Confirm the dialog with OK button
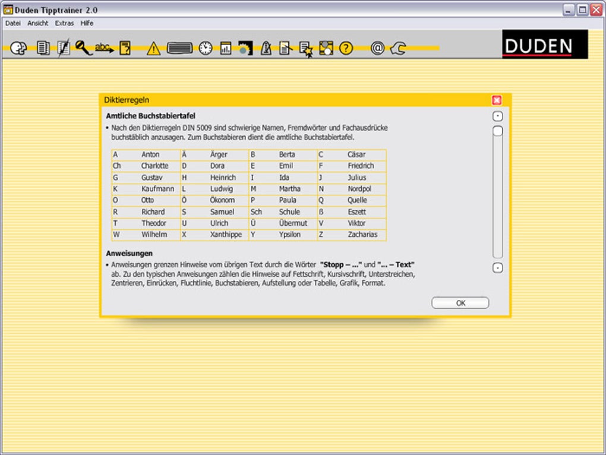 point(460,303)
